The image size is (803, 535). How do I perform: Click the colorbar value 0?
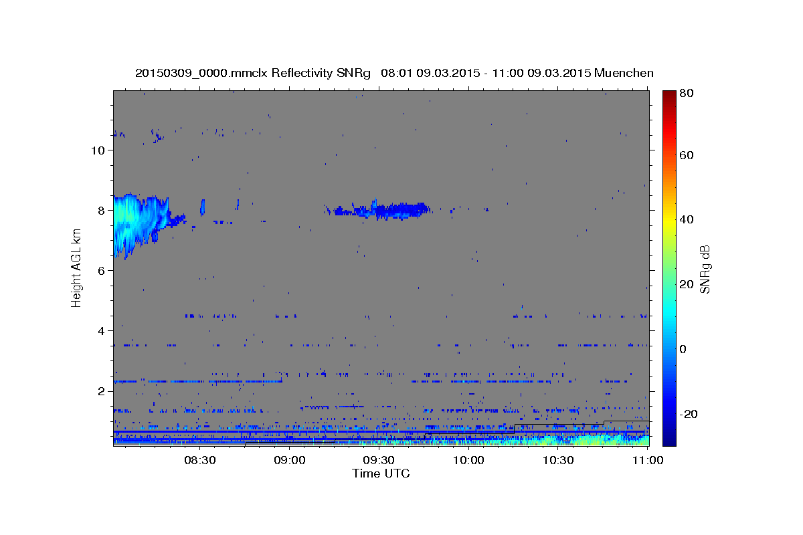[x=685, y=349]
